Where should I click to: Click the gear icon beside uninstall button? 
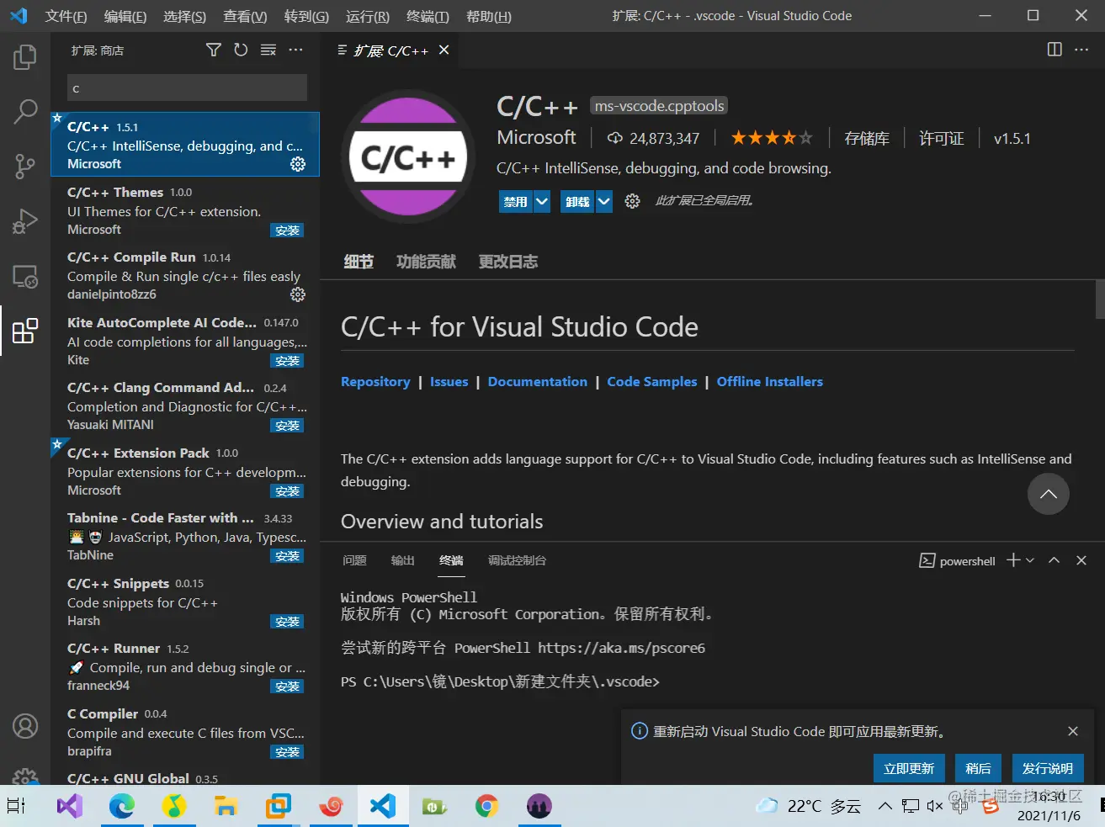pyautogui.click(x=632, y=201)
